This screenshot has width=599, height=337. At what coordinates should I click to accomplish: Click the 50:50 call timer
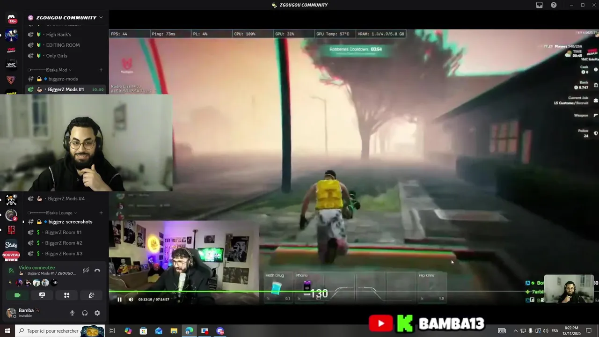[x=98, y=89]
